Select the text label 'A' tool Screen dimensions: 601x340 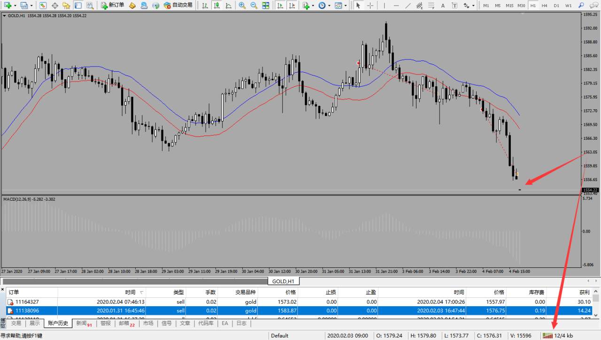[443, 6]
